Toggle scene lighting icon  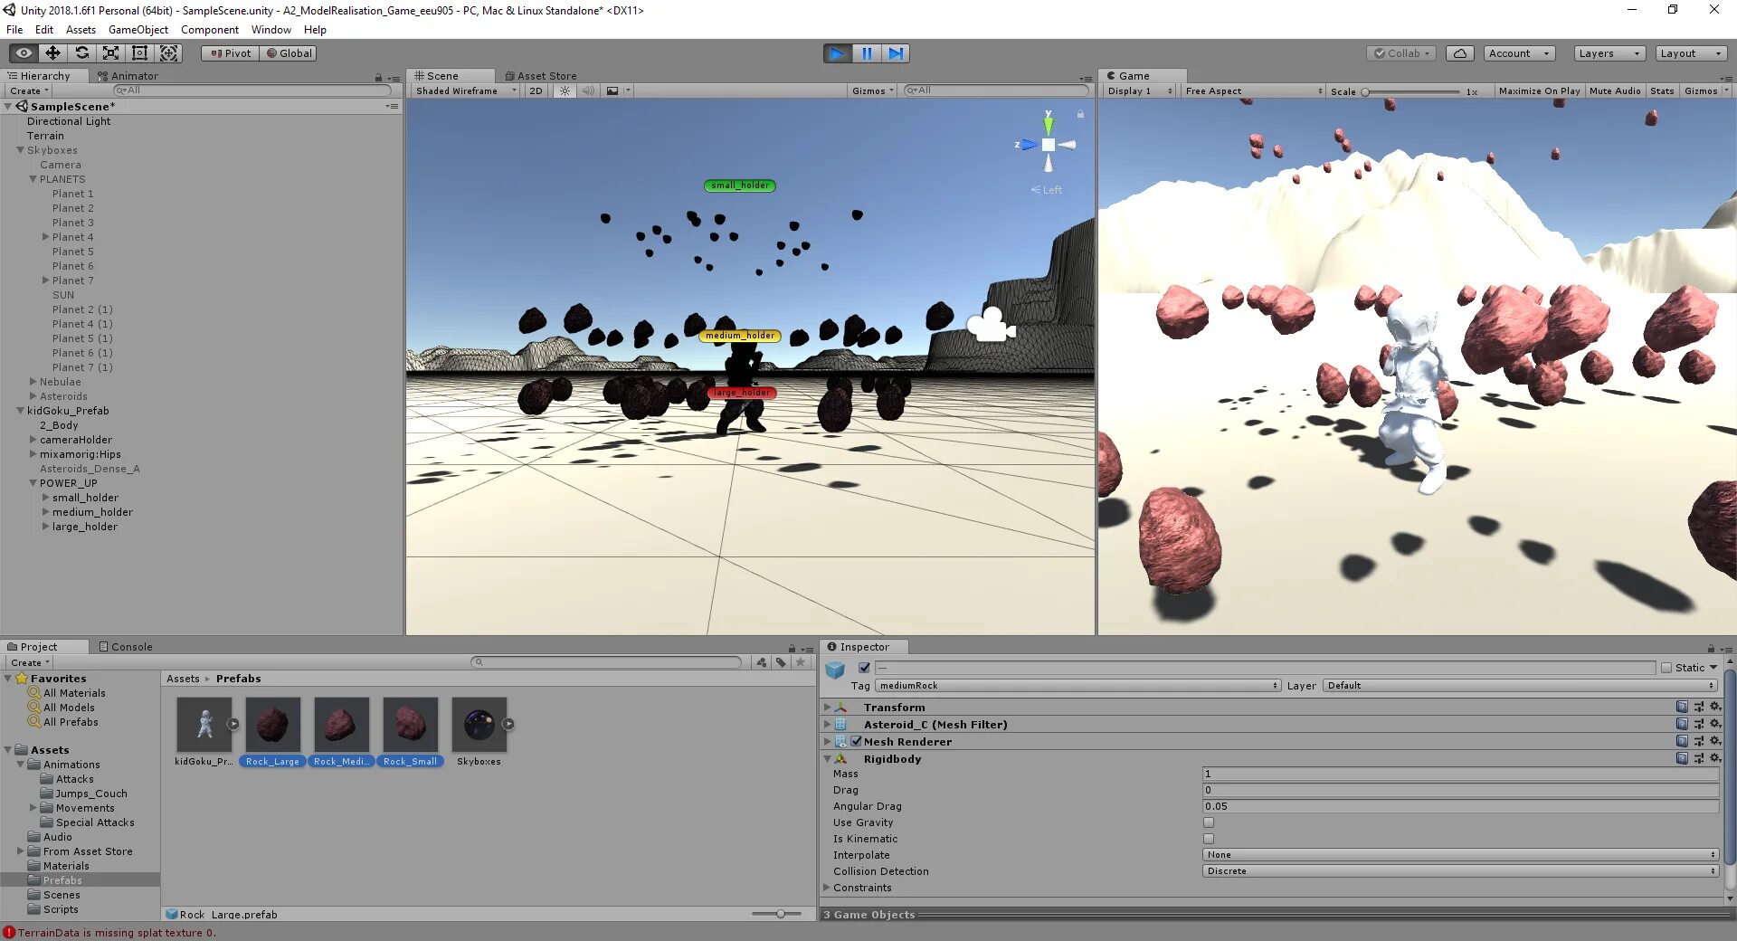coord(565,90)
